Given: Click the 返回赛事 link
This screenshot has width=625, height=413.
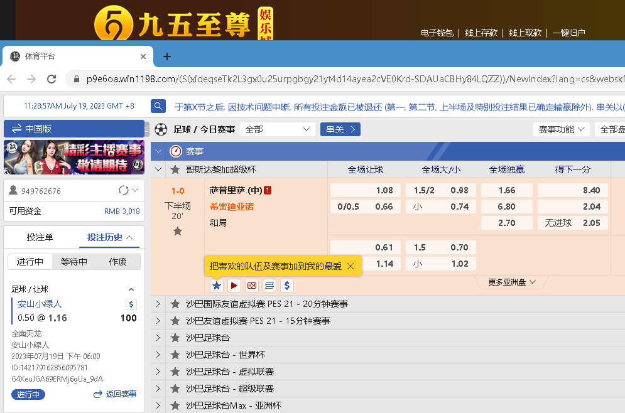Looking at the screenshot, I should tap(115, 394).
